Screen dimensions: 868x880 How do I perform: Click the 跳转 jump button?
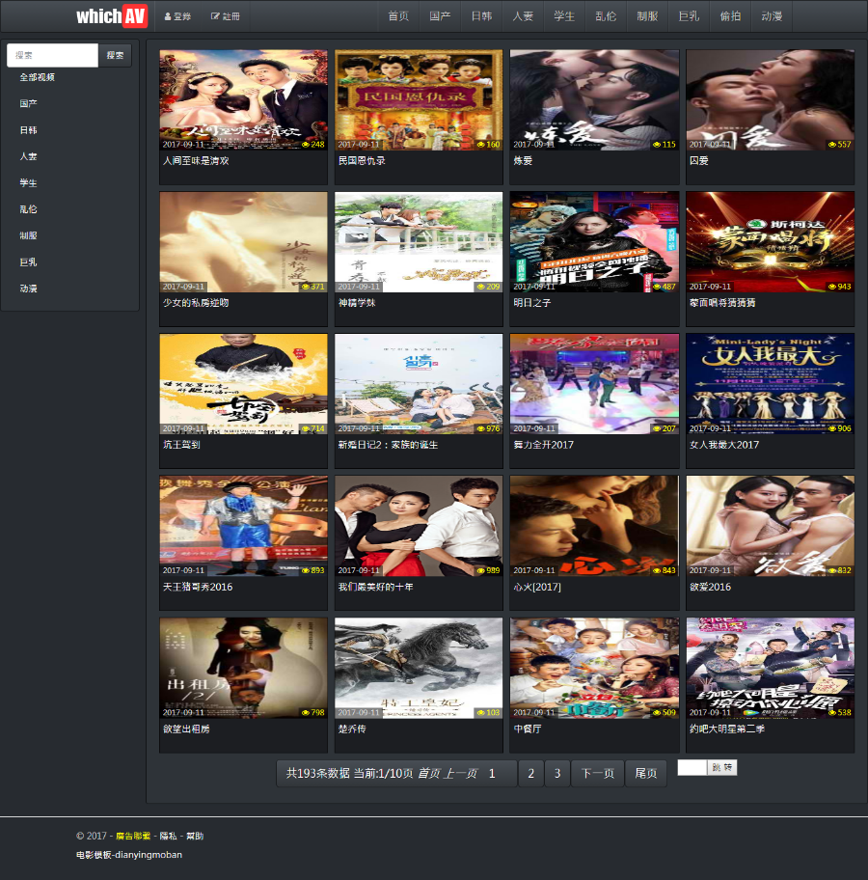tap(721, 767)
